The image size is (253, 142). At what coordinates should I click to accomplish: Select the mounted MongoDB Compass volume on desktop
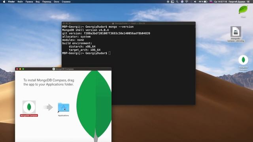(244, 60)
